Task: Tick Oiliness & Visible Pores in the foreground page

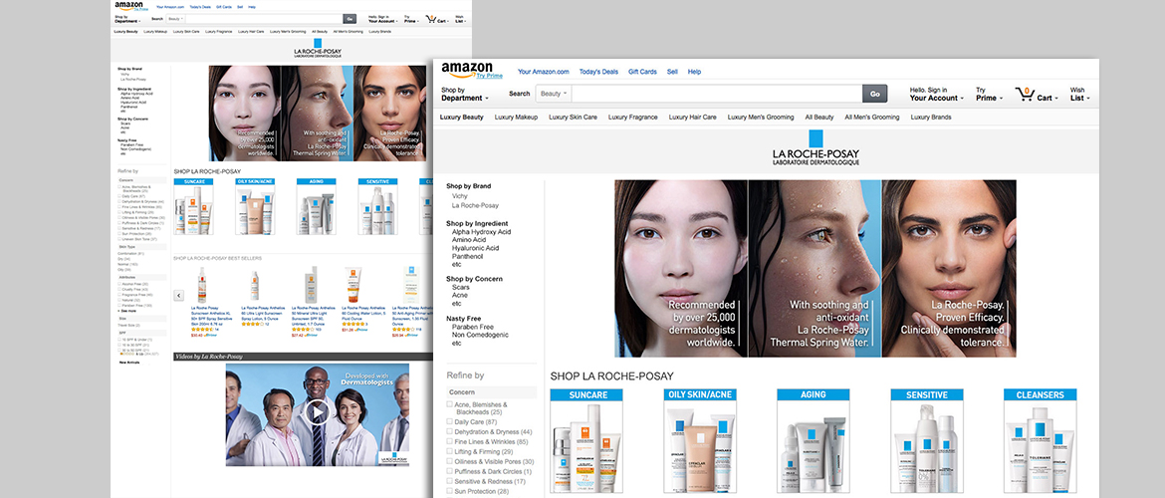Action: pos(449,461)
